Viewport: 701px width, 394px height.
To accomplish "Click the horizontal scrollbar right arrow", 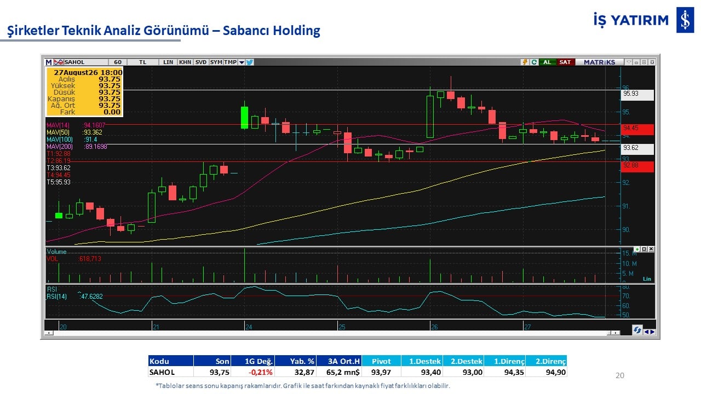I will (x=617, y=333).
